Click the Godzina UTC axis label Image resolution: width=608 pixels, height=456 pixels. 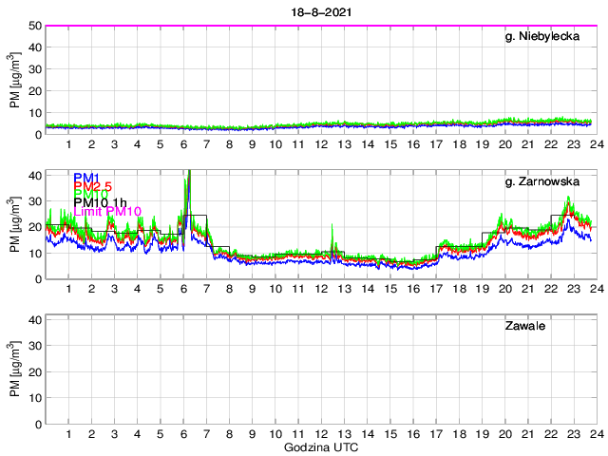pos(321,447)
